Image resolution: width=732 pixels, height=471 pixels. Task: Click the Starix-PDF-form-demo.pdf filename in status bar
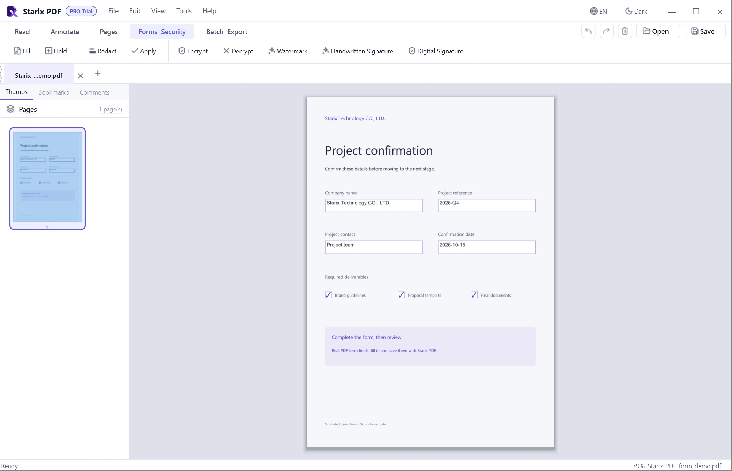(x=685, y=466)
